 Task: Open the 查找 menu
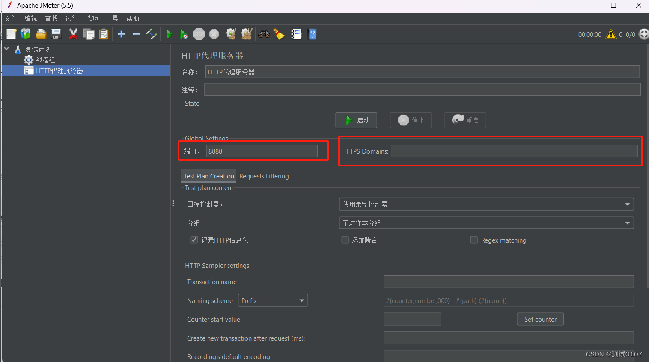point(51,18)
